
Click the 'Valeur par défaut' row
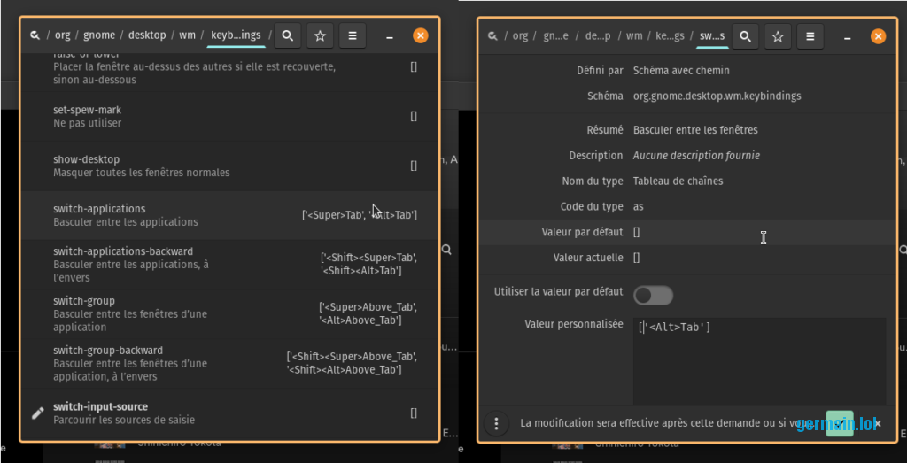tap(688, 232)
